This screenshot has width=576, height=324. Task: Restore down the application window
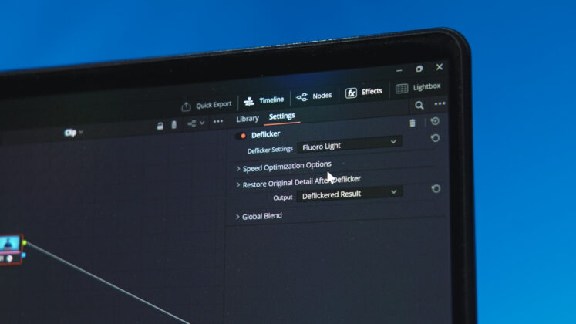[419, 69]
